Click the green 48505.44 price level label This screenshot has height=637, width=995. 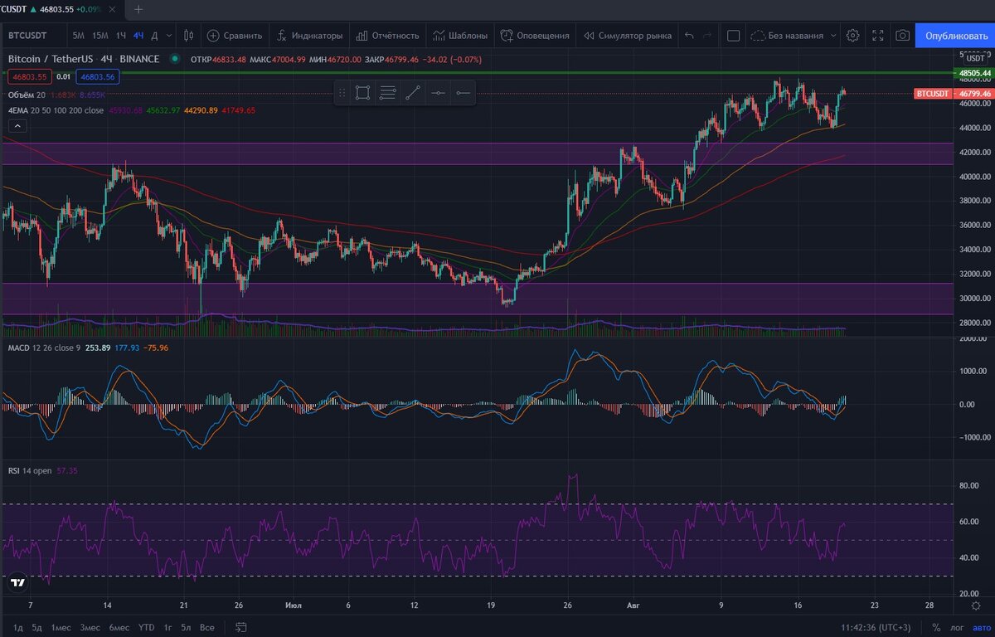[974, 73]
